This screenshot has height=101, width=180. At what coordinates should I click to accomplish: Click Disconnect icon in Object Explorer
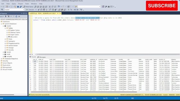click(x=8, y=17)
